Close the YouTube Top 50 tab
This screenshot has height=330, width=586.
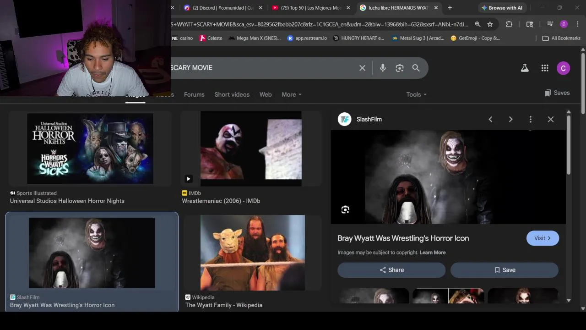[x=348, y=8]
